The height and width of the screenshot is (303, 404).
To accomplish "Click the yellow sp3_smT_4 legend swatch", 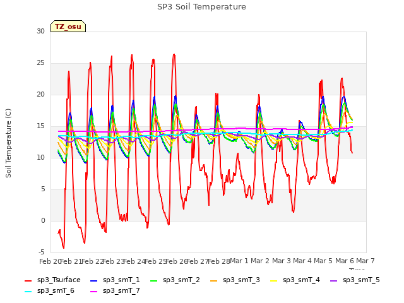I will [x=274, y=280].
